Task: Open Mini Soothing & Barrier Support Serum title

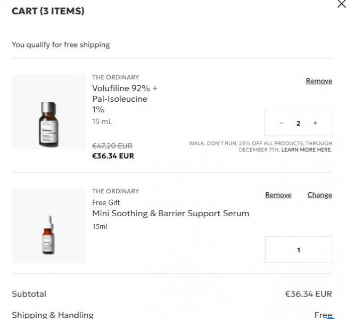Action: click(x=170, y=214)
